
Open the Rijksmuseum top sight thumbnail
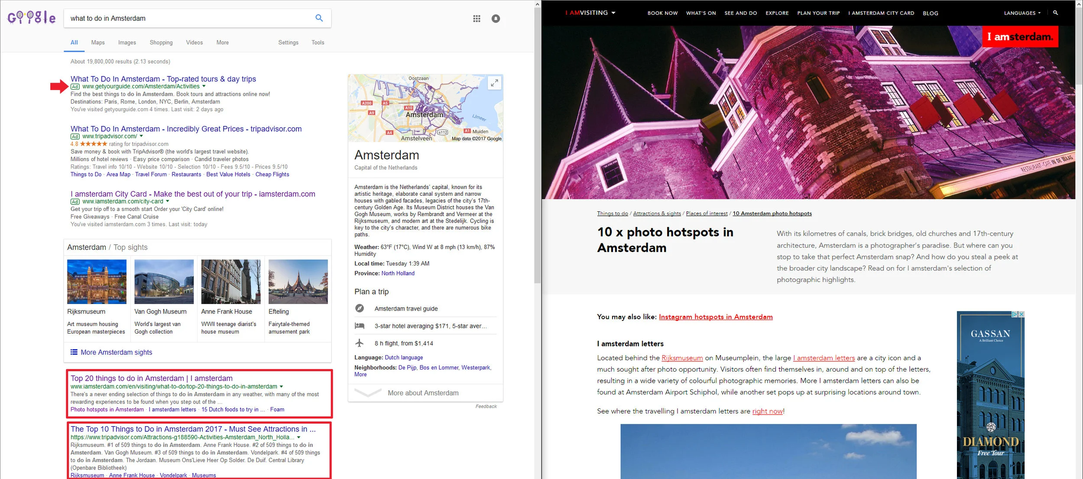(x=97, y=282)
